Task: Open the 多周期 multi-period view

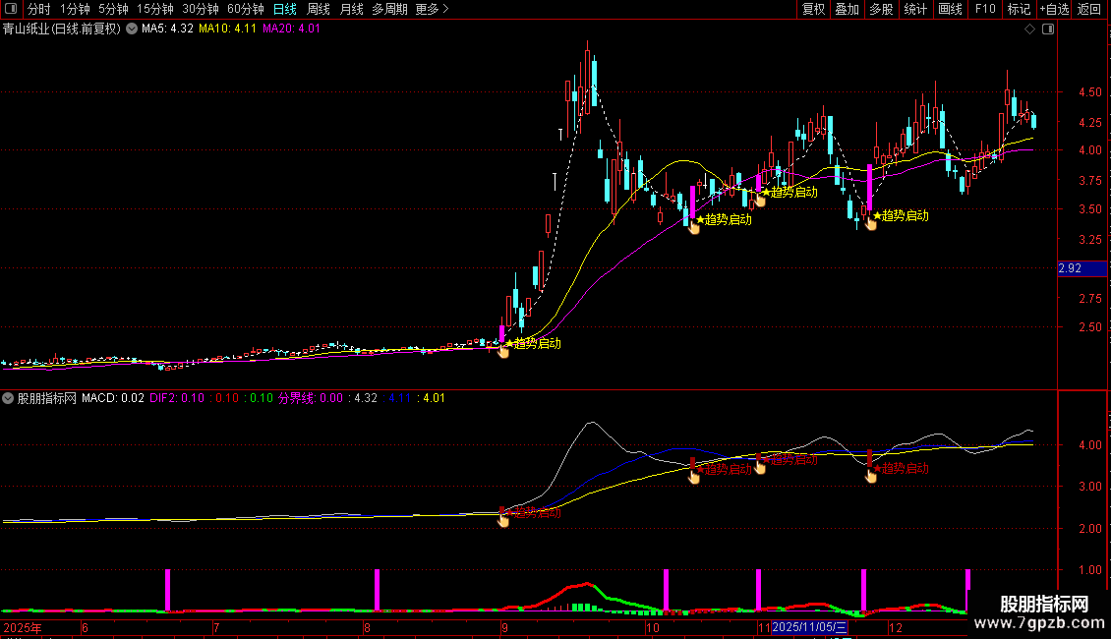Action: click(x=389, y=9)
